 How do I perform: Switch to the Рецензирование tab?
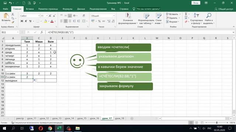(98, 9)
